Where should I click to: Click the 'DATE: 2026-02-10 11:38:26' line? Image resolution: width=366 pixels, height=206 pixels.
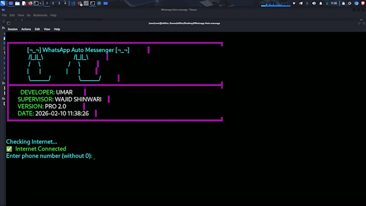tap(53, 113)
